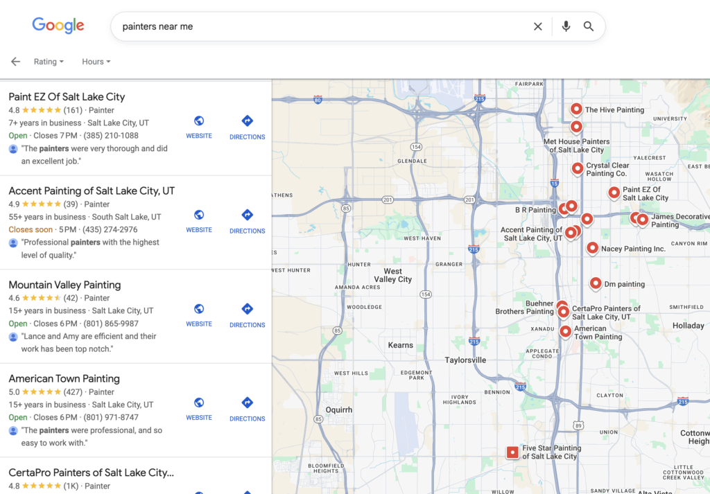Open Paint EZ Of Salt Lake City listing
710x494 pixels.
[x=67, y=97]
